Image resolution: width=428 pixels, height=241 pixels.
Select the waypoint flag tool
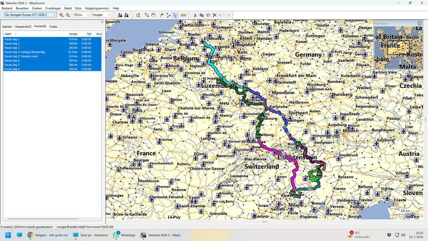click(x=162, y=15)
